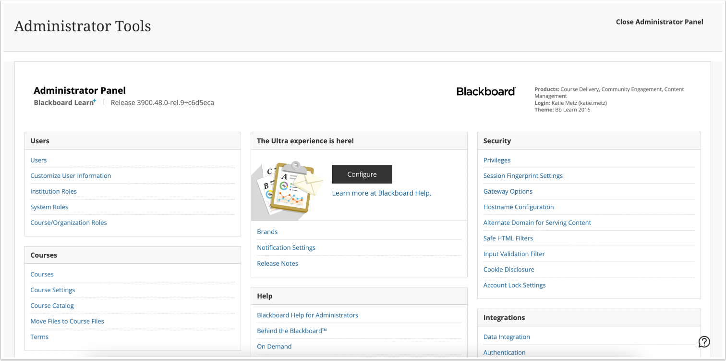Learn more at Blackboard Help
This screenshot has height=361, width=726.
coord(382,193)
